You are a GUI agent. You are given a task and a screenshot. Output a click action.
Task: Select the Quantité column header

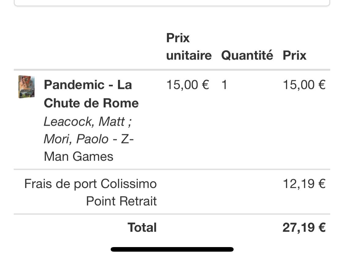coord(247,55)
